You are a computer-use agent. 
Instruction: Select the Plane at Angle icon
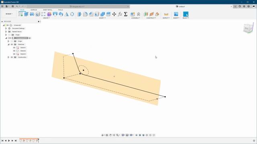click(151, 14)
